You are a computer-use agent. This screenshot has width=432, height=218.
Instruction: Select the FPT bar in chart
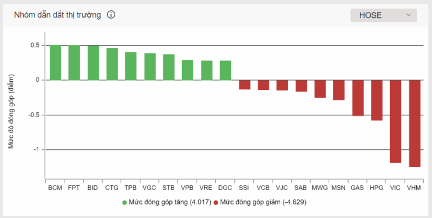click(x=74, y=63)
